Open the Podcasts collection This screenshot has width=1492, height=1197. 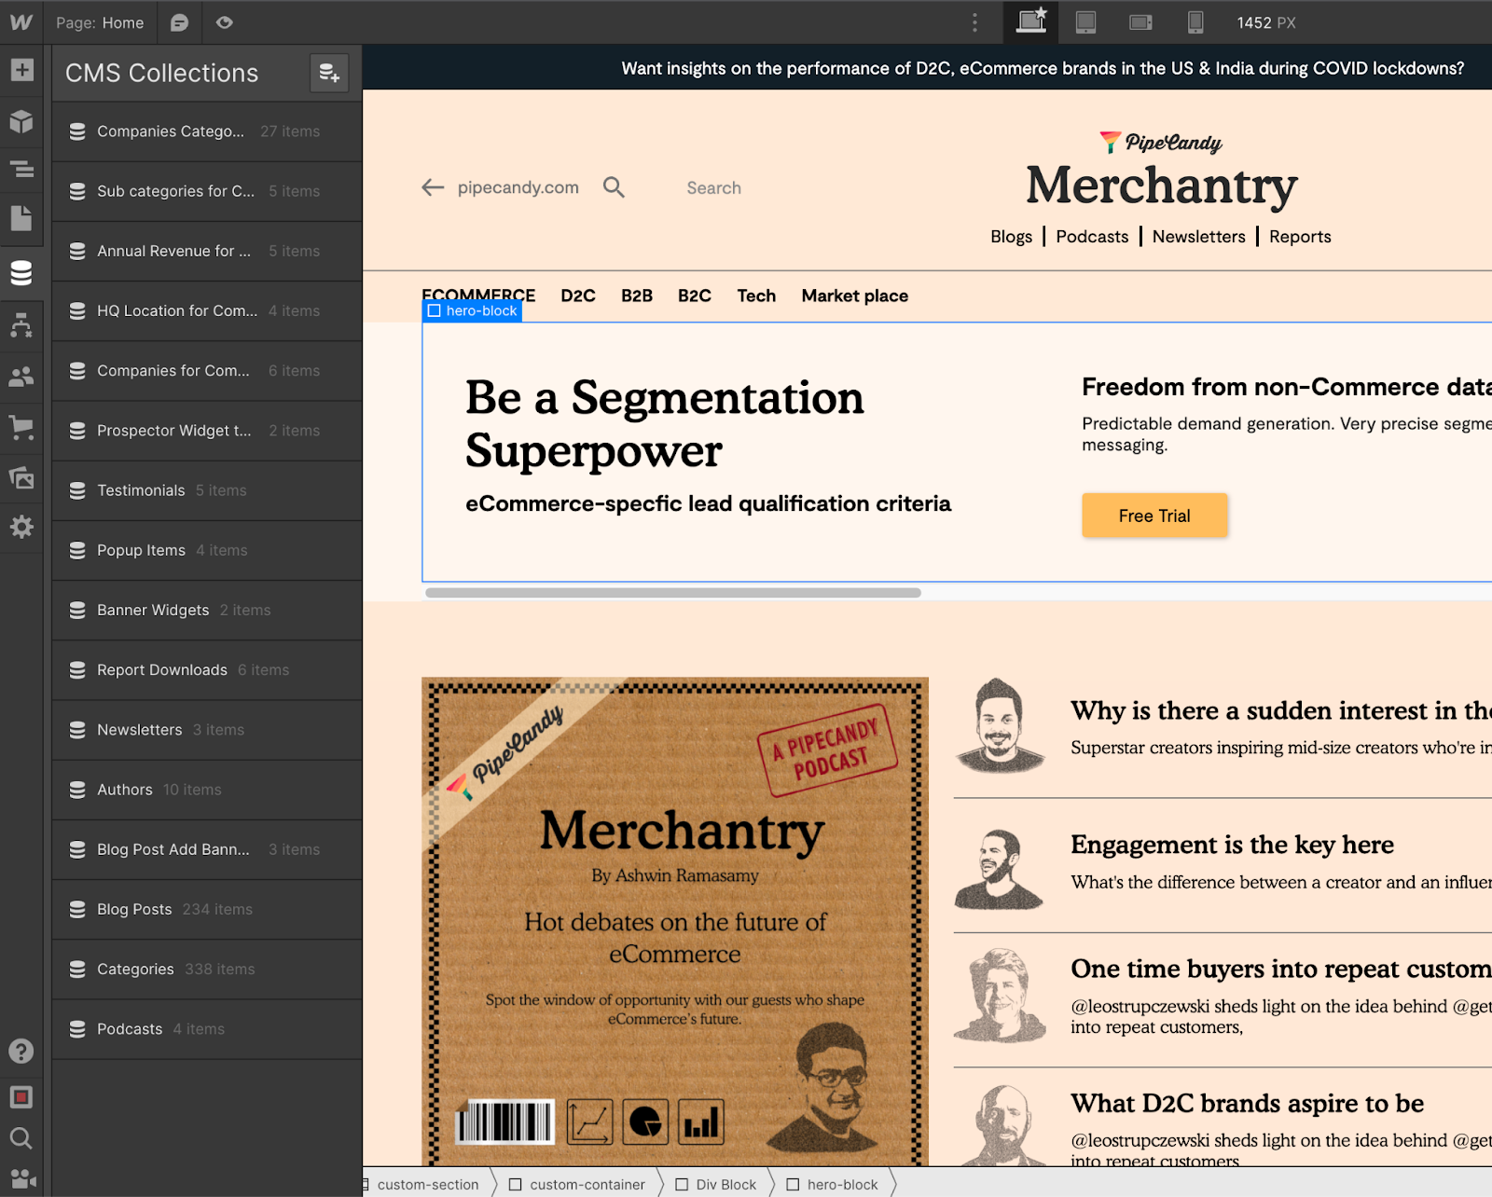point(207,1029)
